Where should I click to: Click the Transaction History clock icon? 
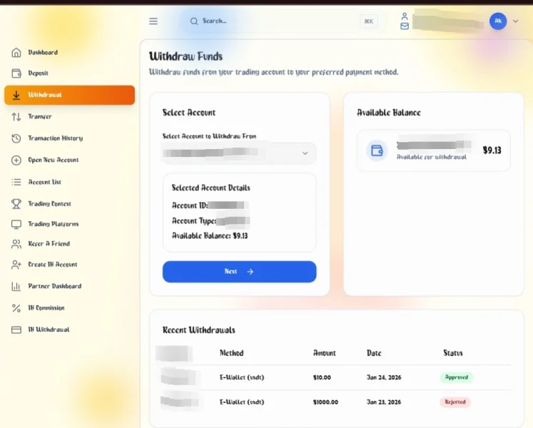point(16,138)
